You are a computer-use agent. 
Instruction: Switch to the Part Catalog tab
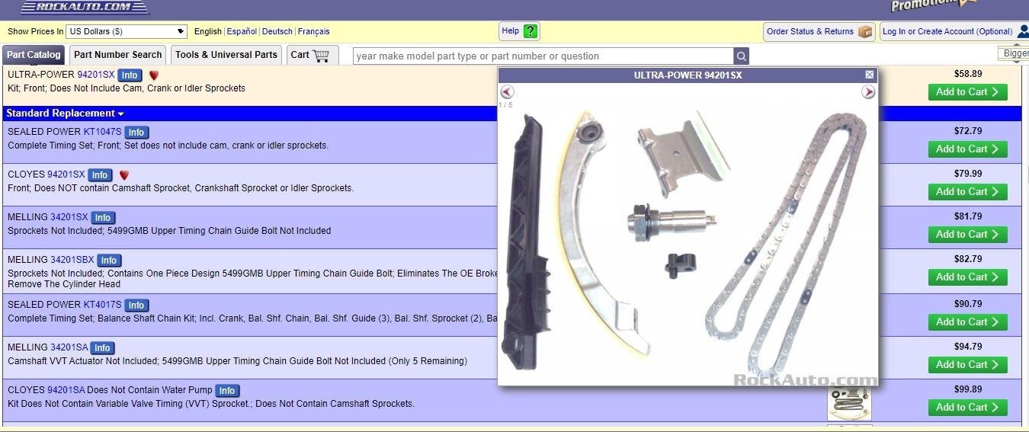pyautogui.click(x=34, y=55)
